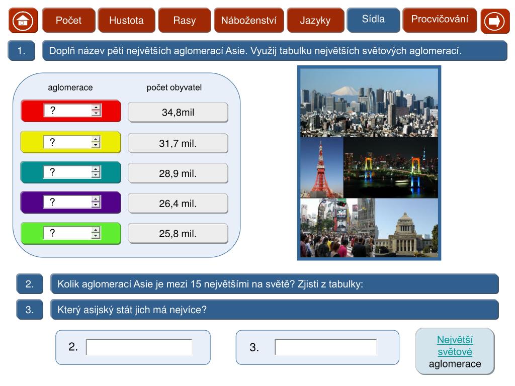
Task: Click up arrow of the purple row stepper
Action: (96, 199)
